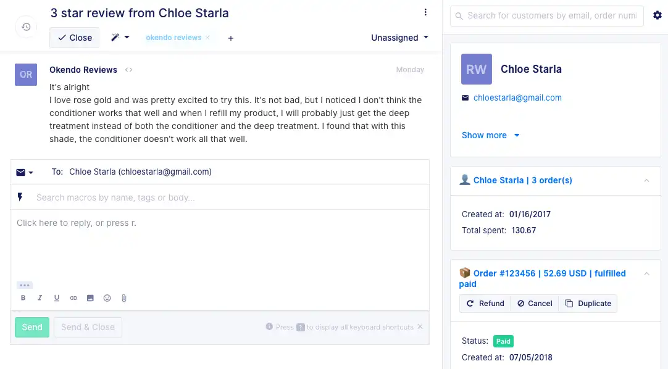The image size is (668, 369).
Task: Toggle bold text formatting
Action: 23,298
